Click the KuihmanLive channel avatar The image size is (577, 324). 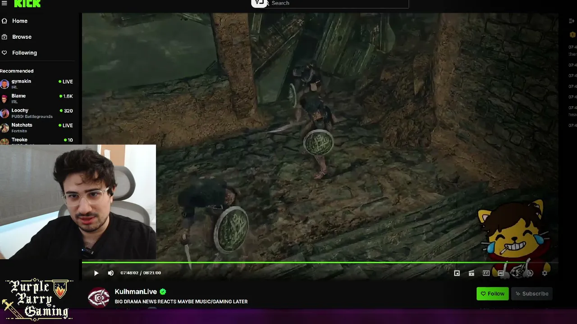99,297
